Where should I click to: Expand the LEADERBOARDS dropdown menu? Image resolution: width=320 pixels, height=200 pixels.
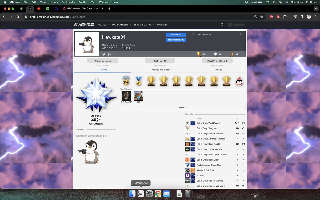pos(144,25)
